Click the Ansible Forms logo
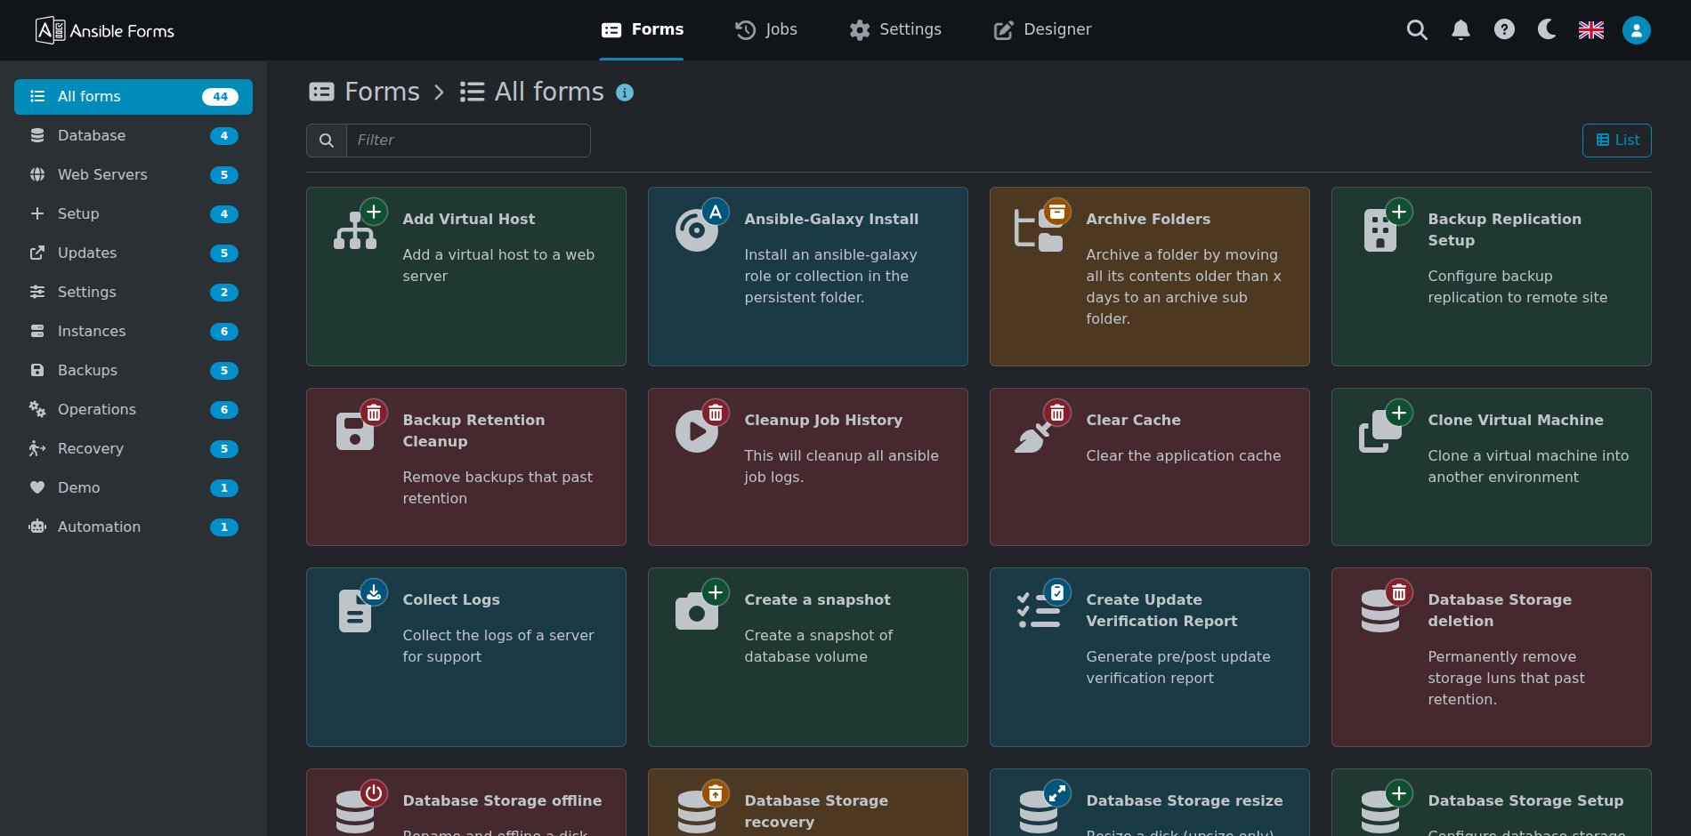Image resolution: width=1691 pixels, height=836 pixels. point(105,30)
